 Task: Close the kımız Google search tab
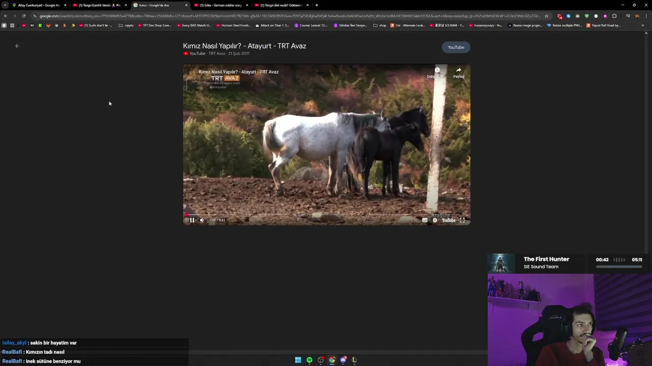coord(186,5)
